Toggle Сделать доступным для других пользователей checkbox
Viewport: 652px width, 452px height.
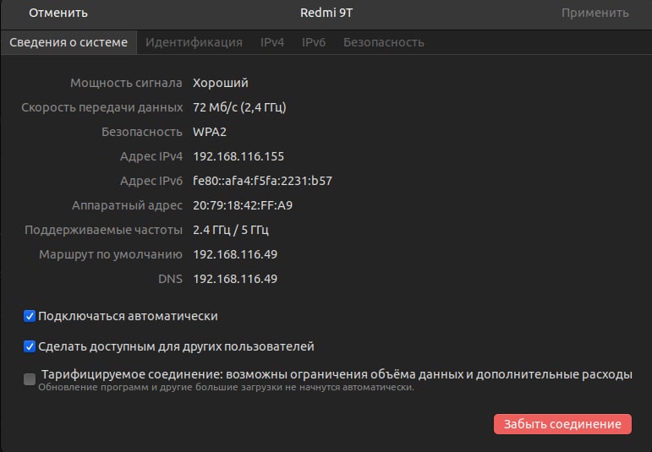(30, 346)
